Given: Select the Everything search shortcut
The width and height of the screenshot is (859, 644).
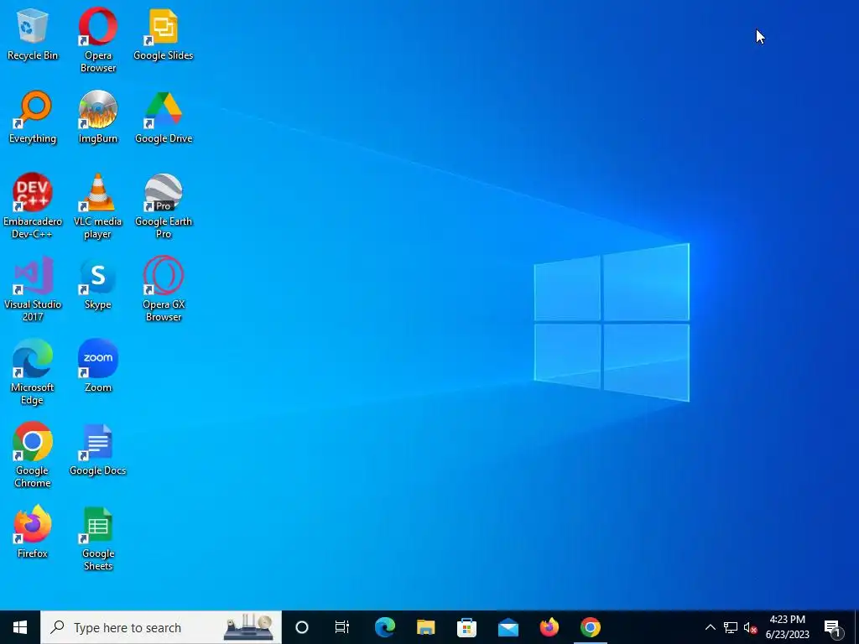Looking at the screenshot, I should tap(33, 117).
